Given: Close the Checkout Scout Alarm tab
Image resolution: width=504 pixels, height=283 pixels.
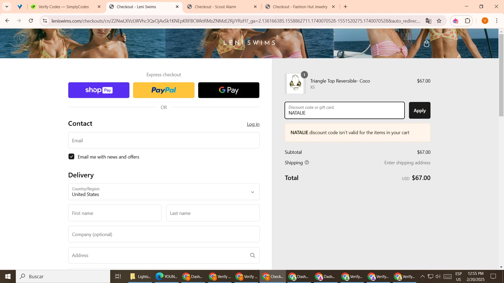Looking at the screenshot, I should [x=255, y=7].
